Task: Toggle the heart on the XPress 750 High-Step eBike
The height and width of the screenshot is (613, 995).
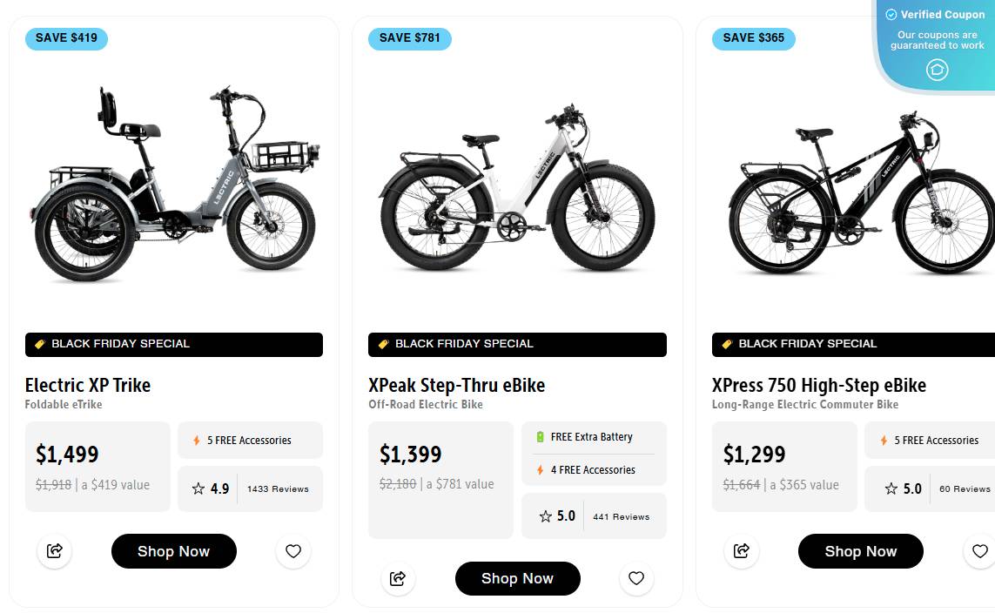Action: click(x=980, y=550)
